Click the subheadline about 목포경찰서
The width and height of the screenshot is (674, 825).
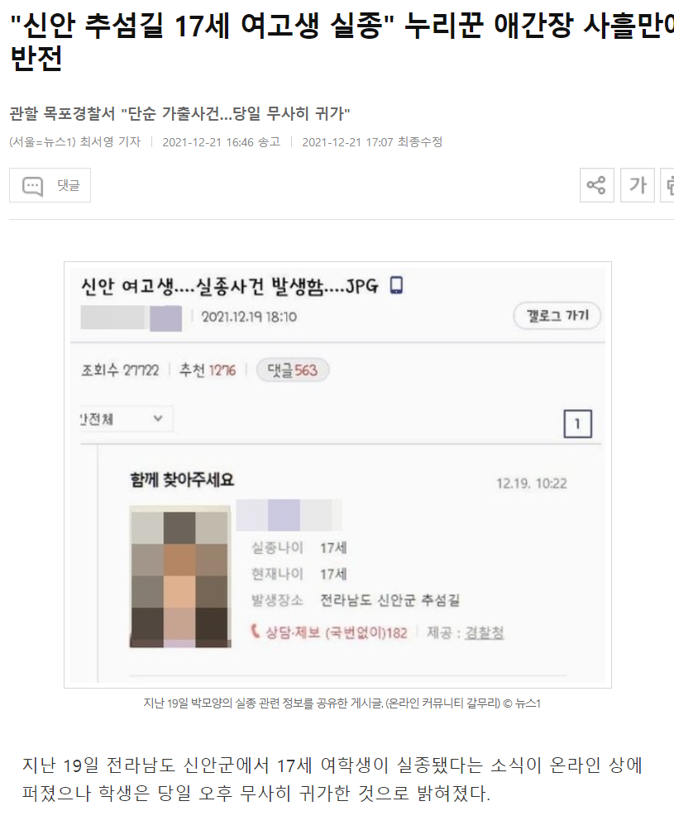point(179,113)
